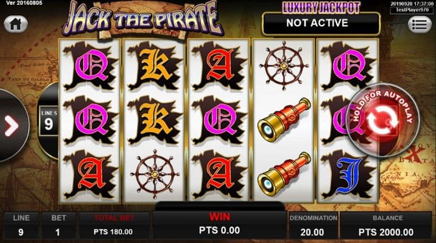Click the ship wheel on reel two
436x243 pixels.
(x=155, y=174)
